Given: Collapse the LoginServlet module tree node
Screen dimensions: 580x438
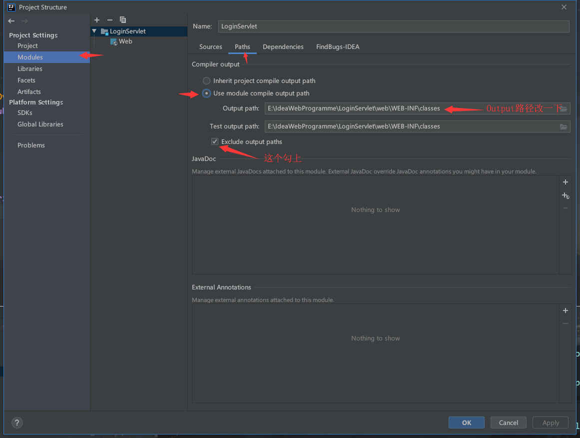Looking at the screenshot, I should (94, 31).
